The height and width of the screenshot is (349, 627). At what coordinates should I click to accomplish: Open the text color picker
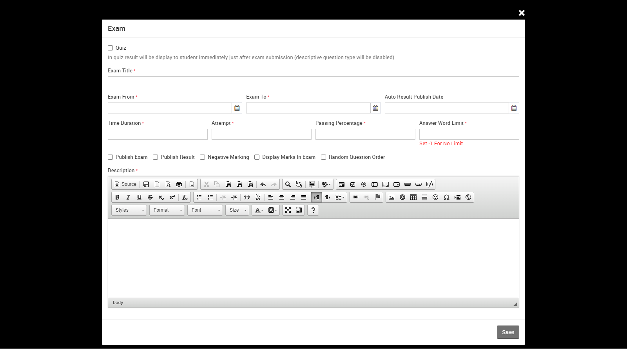pyautogui.click(x=259, y=210)
